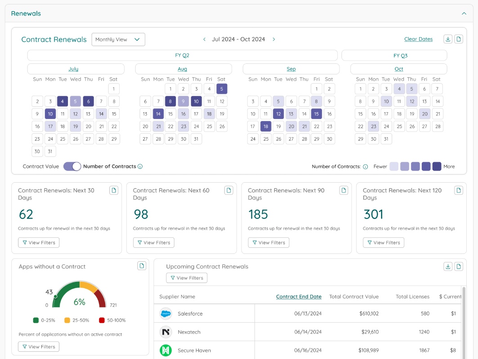The height and width of the screenshot is (359, 478).
Task: Click the Salesforce supplier logo
Action: tap(166, 313)
